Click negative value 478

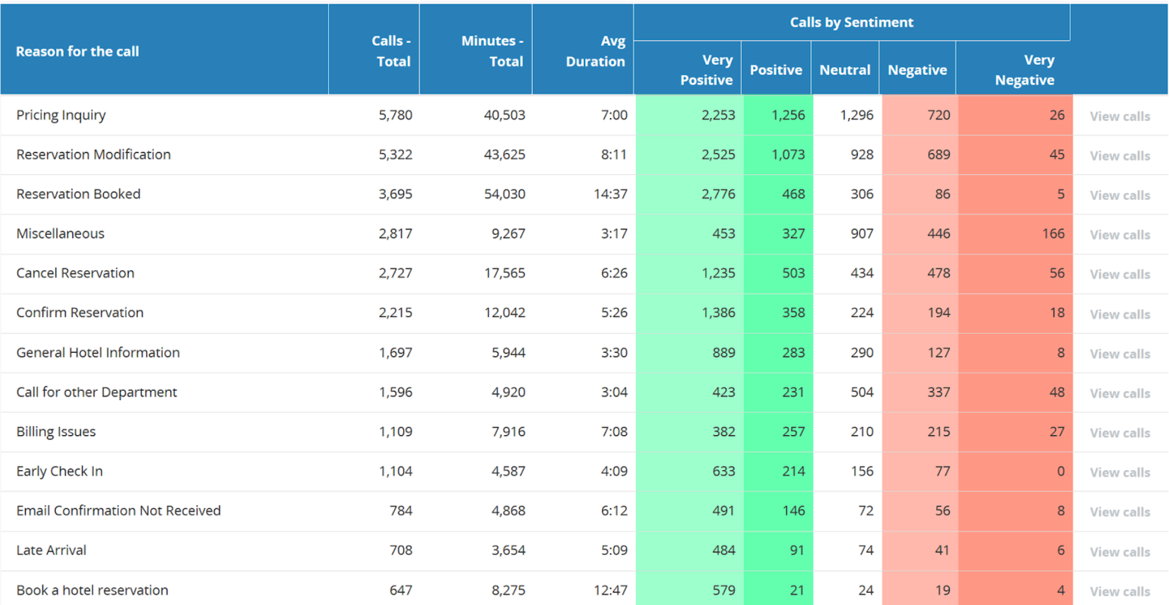coord(939,273)
